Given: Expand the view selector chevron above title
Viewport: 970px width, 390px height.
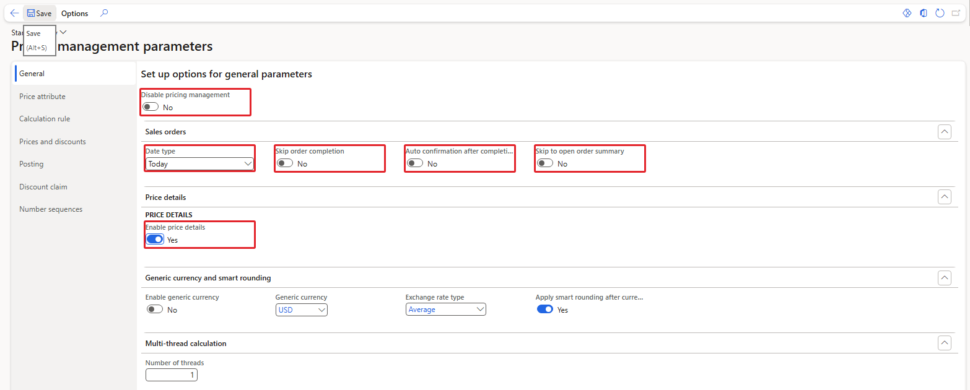Looking at the screenshot, I should [x=63, y=32].
